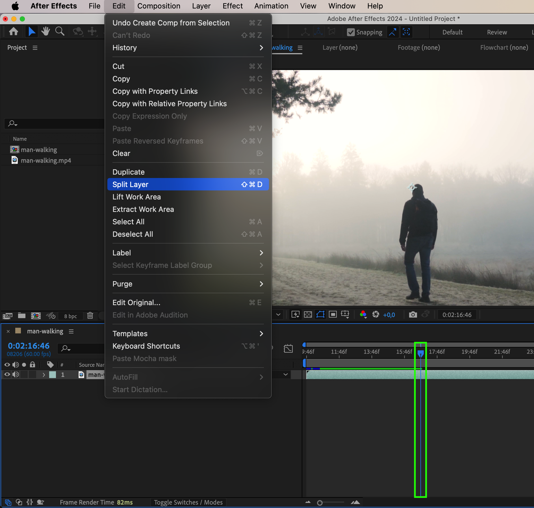Delete selected item with trash icon
This screenshot has width=534, height=508.
(x=90, y=316)
